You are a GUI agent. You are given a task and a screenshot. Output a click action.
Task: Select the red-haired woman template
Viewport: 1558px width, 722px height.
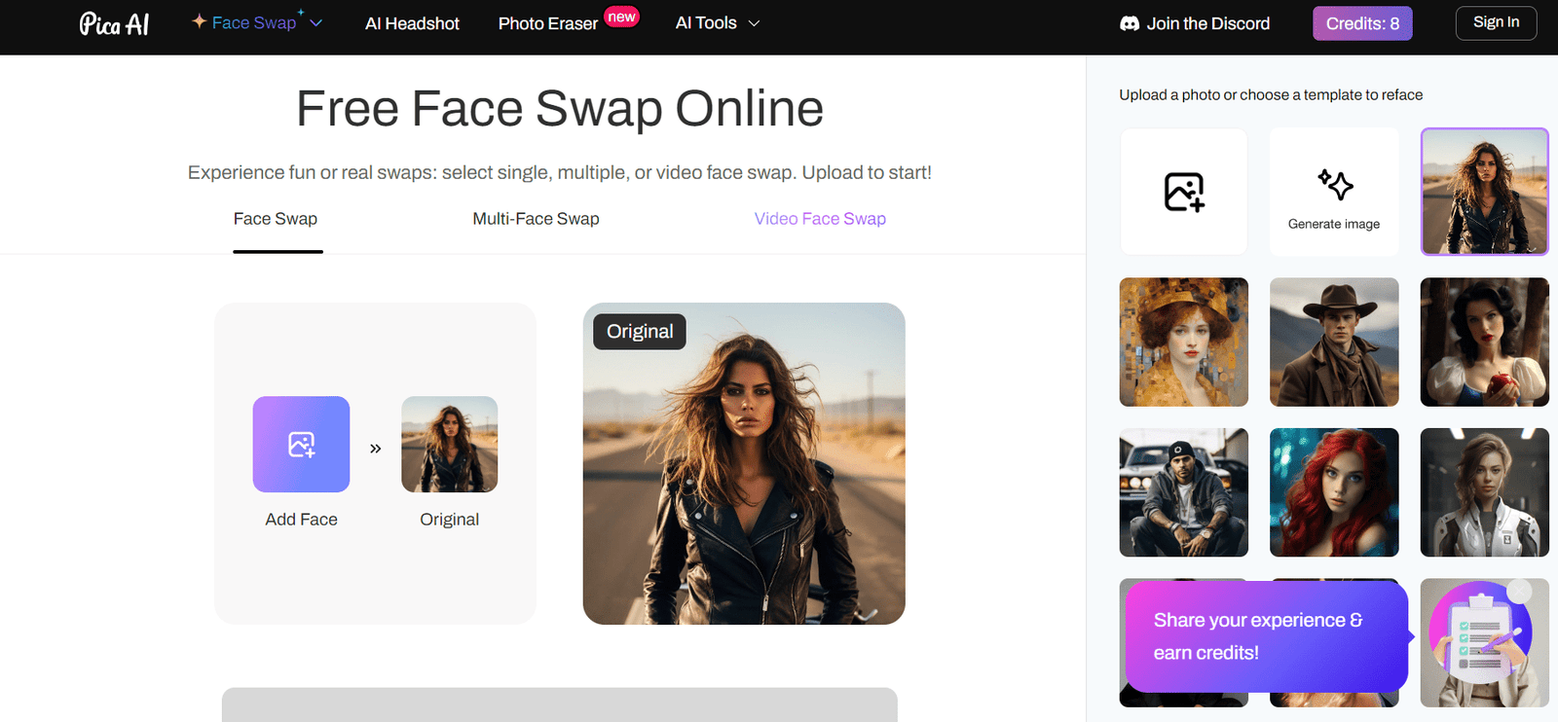click(1334, 492)
